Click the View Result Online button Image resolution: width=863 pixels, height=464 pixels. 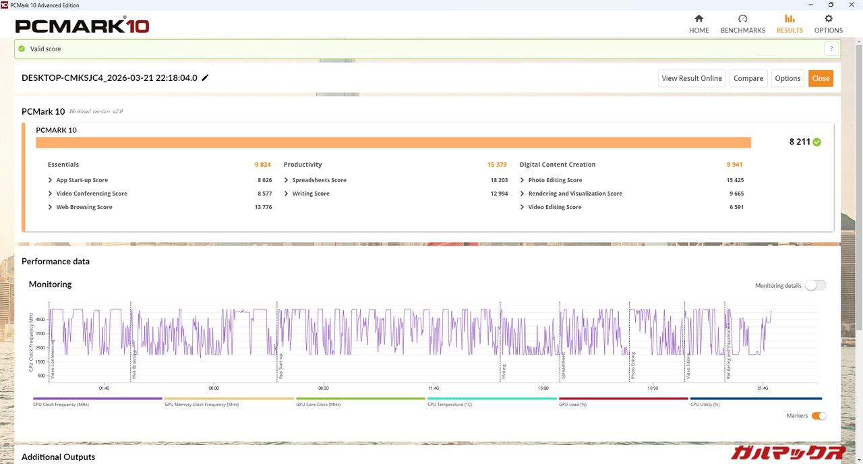pos(691,78)
